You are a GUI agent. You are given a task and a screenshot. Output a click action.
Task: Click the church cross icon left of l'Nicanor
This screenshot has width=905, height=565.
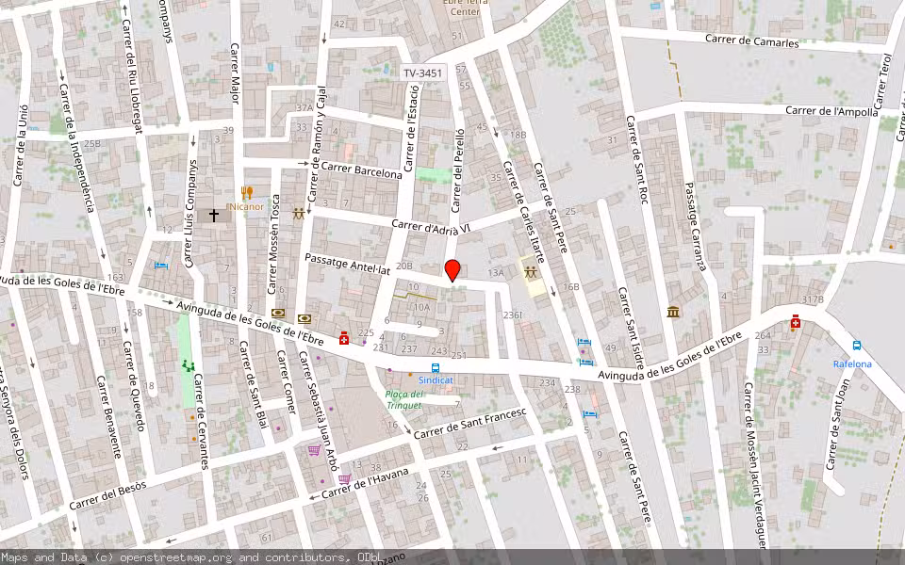pos(214,215)
